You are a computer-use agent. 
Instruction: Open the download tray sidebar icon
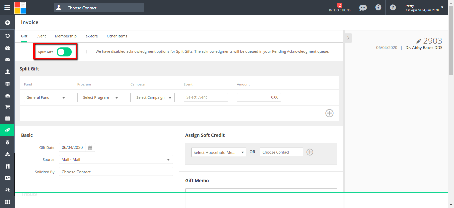pyautogui.click(x=7, y=154)
